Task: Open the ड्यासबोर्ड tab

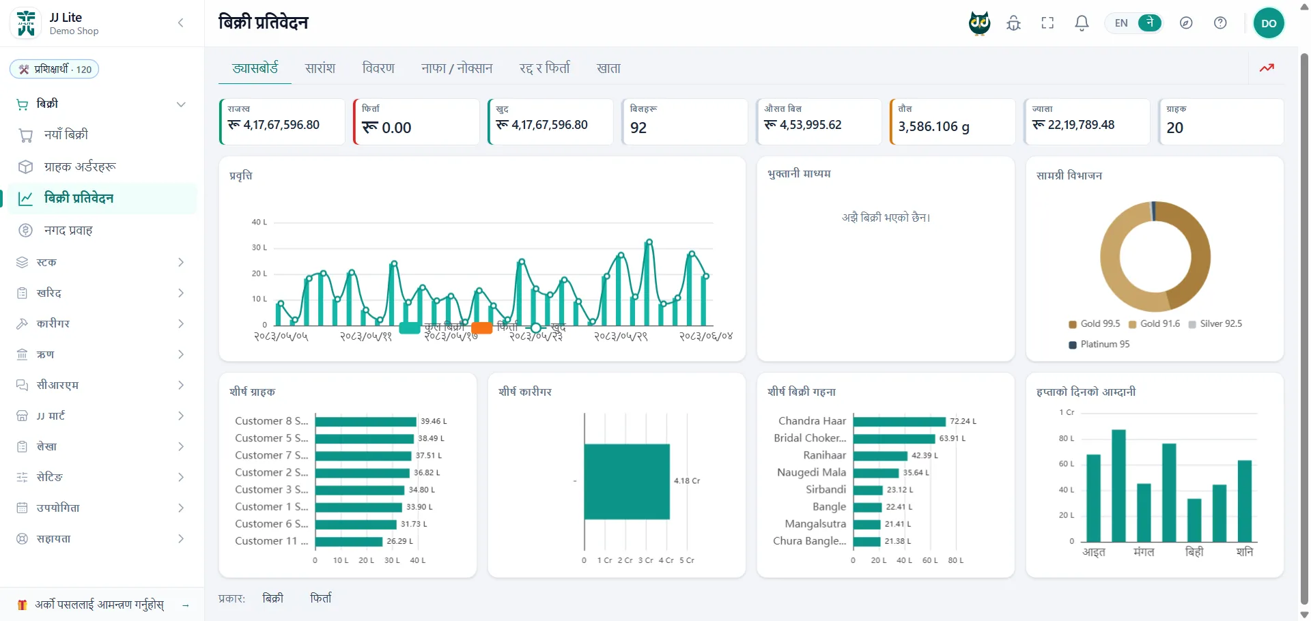Action: tap(255, 68)
